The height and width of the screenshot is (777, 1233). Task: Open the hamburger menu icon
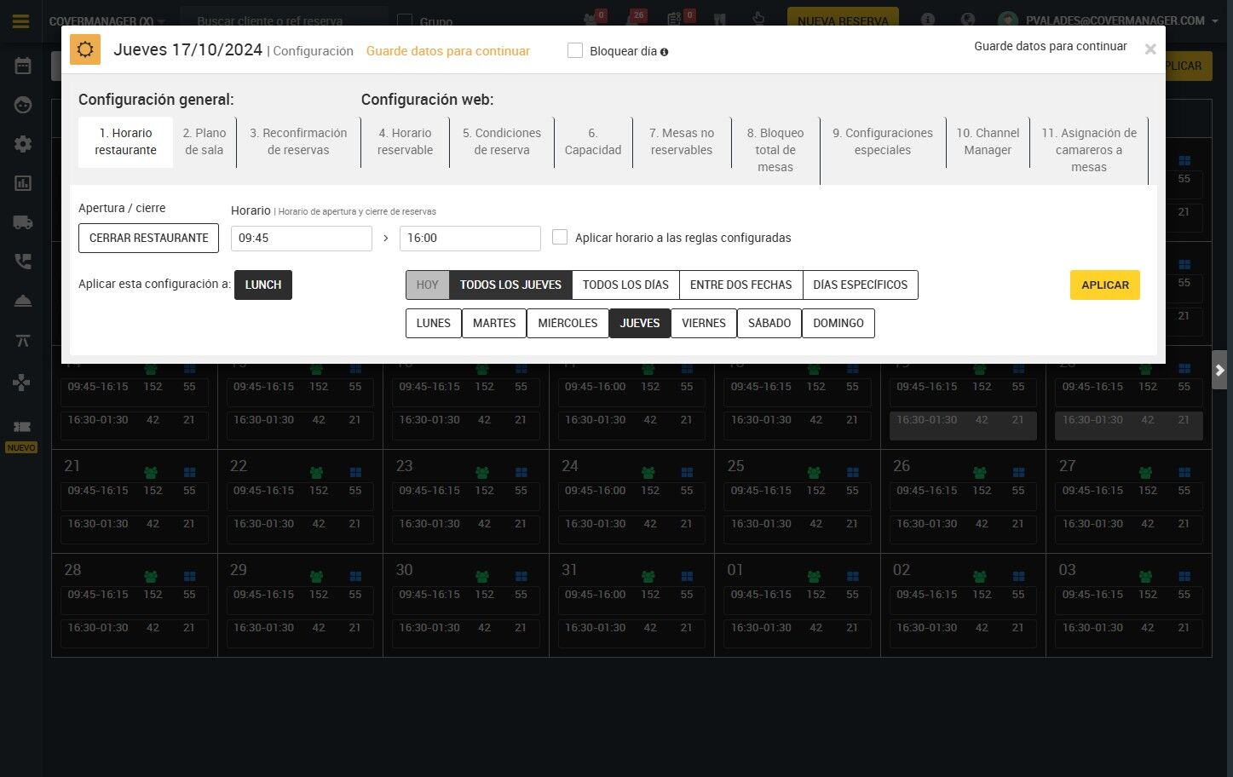pos(21,21)
